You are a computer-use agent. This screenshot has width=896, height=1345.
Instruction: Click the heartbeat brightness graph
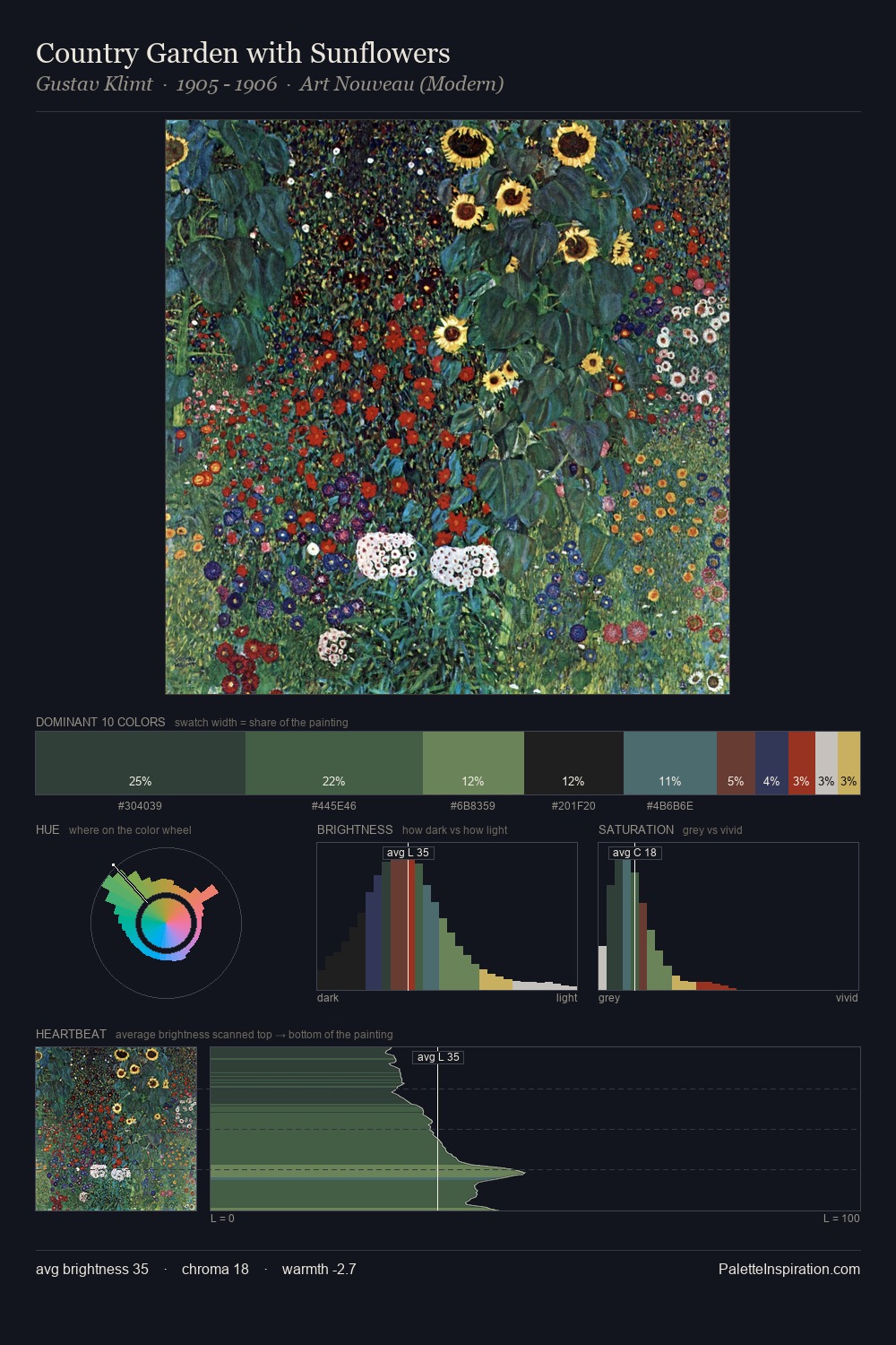tap(535, 1129)
